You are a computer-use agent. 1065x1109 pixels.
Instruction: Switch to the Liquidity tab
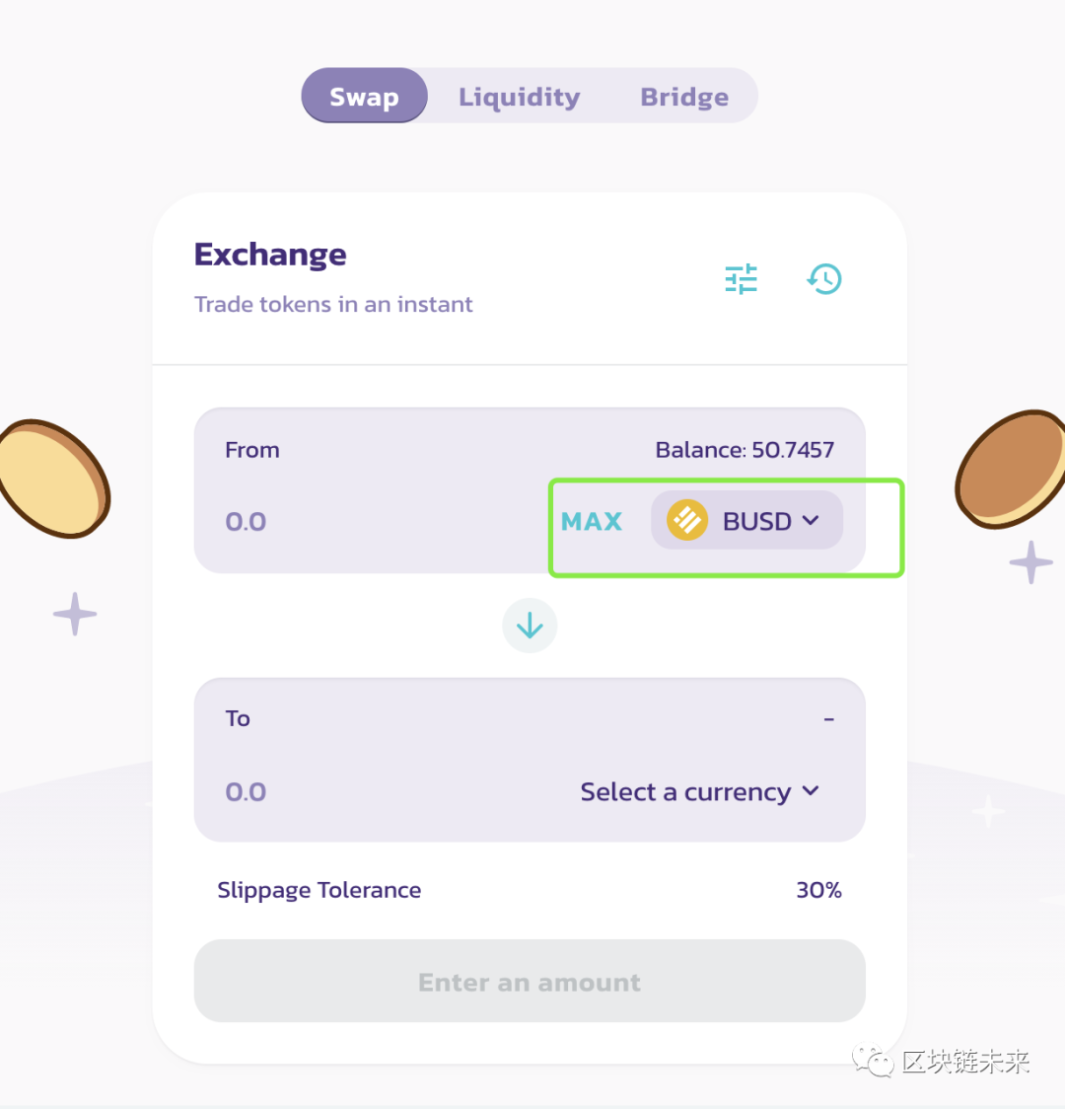tap(519, 97)
